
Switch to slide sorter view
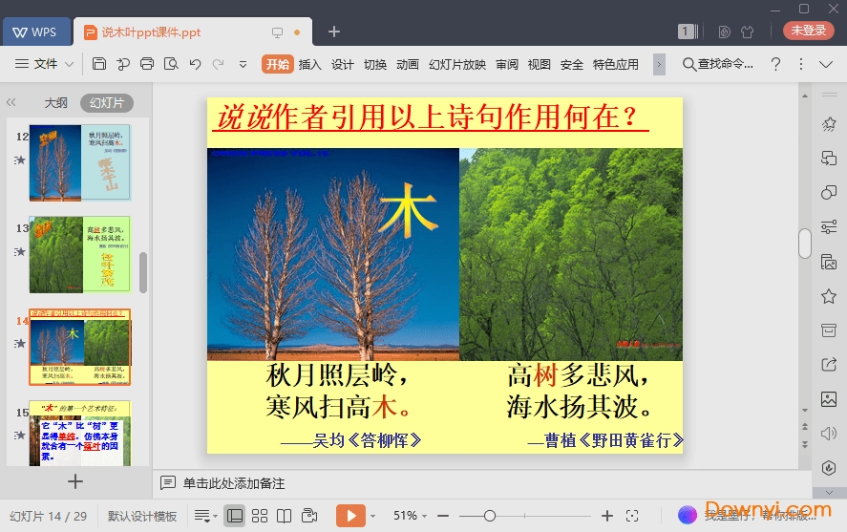click(x=260, y=516)
